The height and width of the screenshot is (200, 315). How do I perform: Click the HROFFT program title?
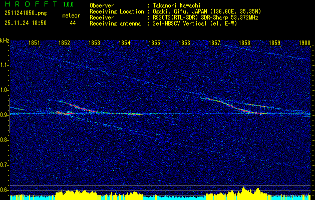(31, 4)
